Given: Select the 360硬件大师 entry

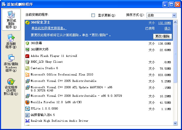Looking at the screenshot, I should [x=99, y=50].
